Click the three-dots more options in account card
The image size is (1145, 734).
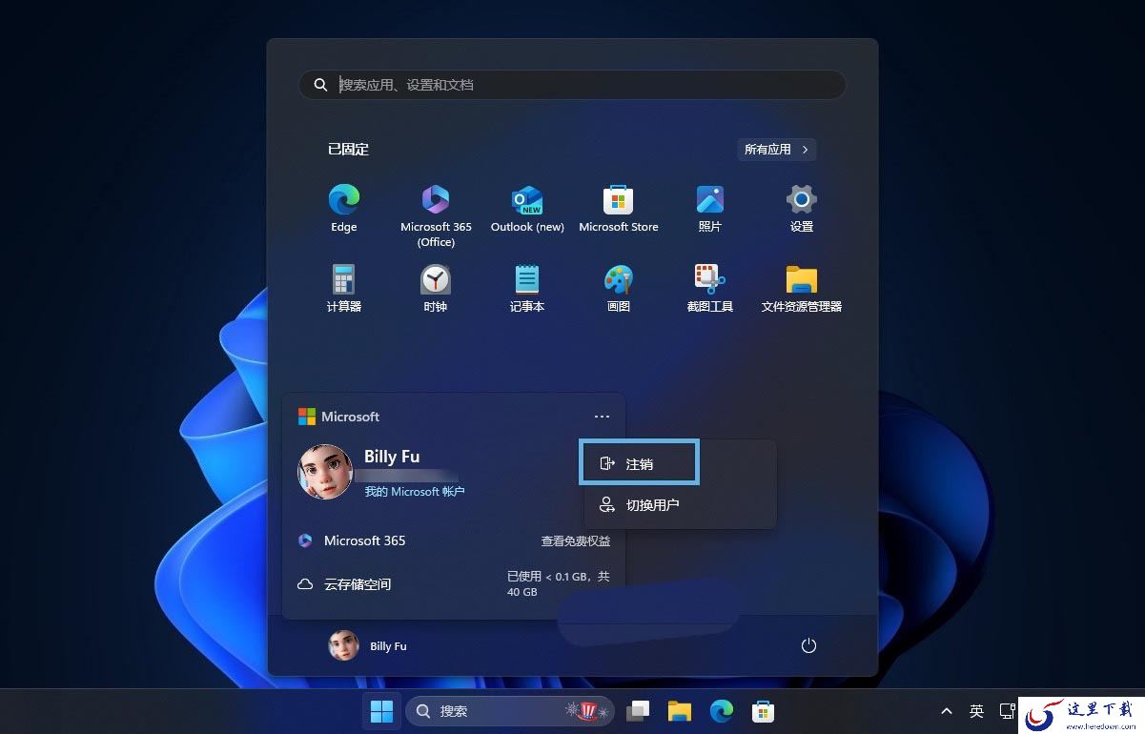(602, 417)
